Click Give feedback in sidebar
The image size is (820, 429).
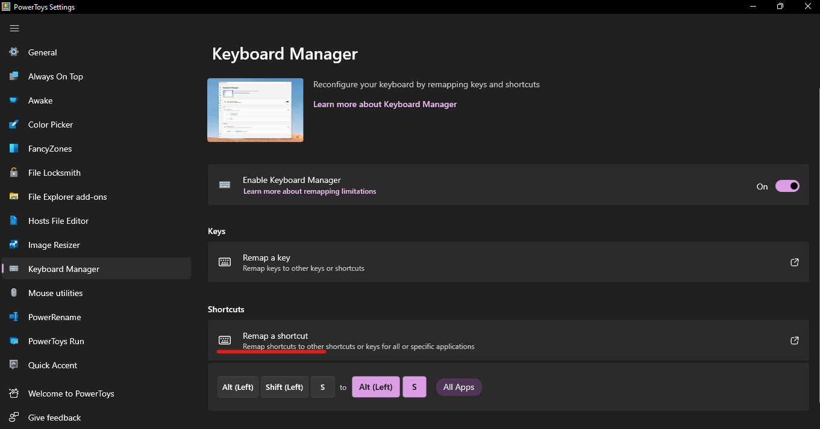pos(54,418)
